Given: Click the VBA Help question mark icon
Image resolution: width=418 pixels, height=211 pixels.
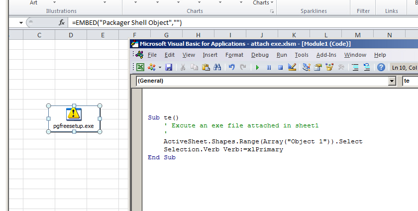Looking at the screenshot, I should [381, 67].
